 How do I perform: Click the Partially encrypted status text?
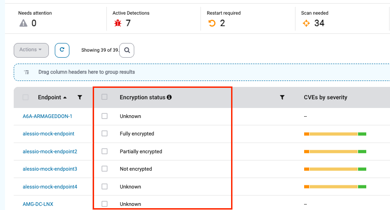pos(141,151)
